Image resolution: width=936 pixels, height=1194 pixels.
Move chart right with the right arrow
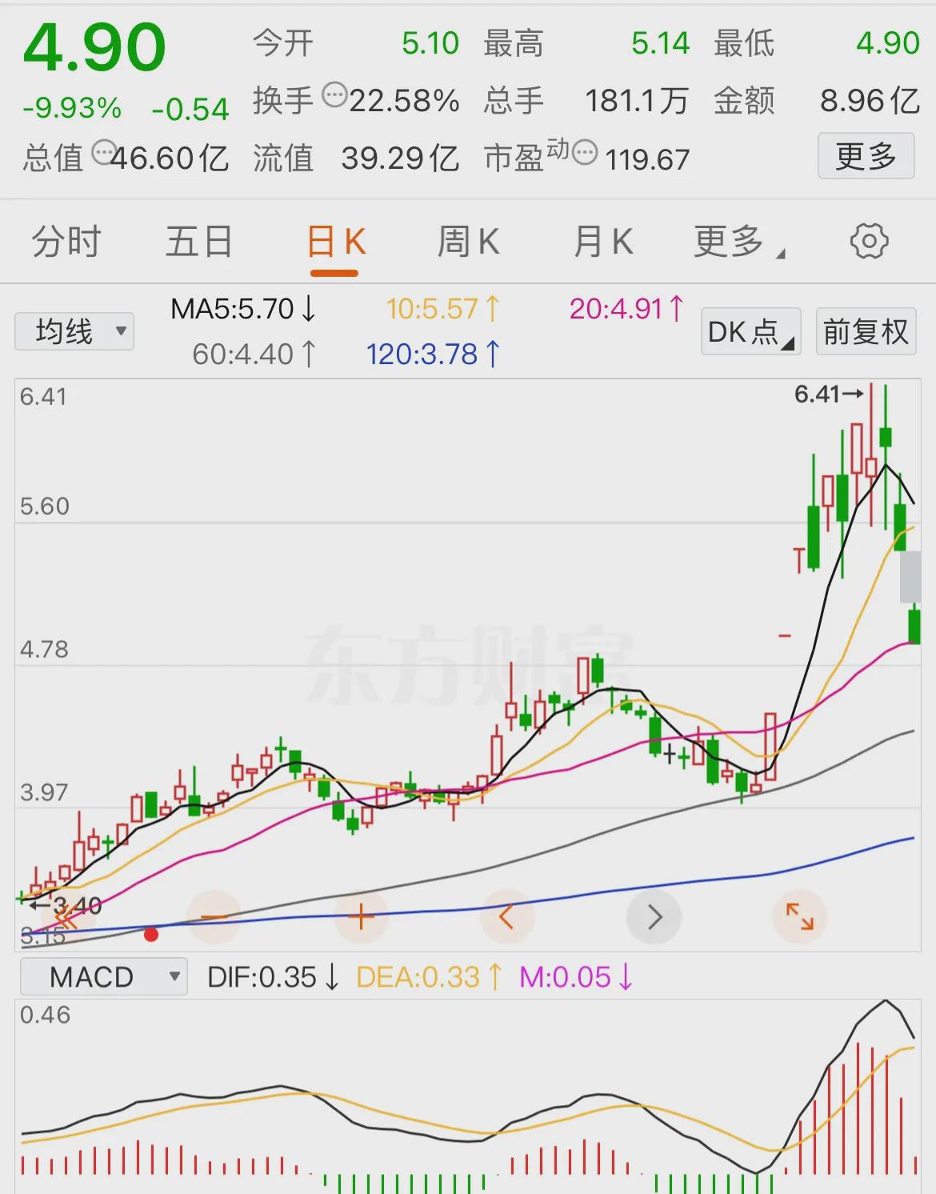(654, 916)
